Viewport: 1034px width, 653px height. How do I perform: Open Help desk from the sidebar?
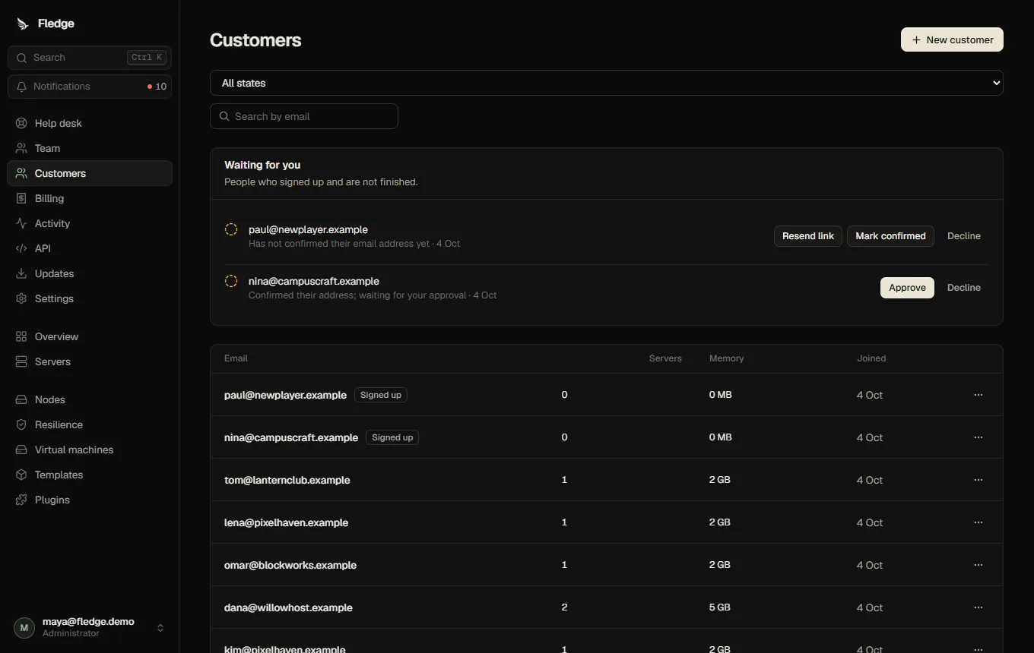(90, 123)
